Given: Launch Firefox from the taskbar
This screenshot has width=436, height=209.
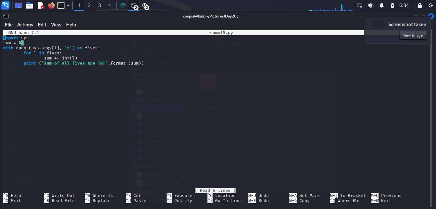Looking at the screenshot, I should tap(51, 5).
